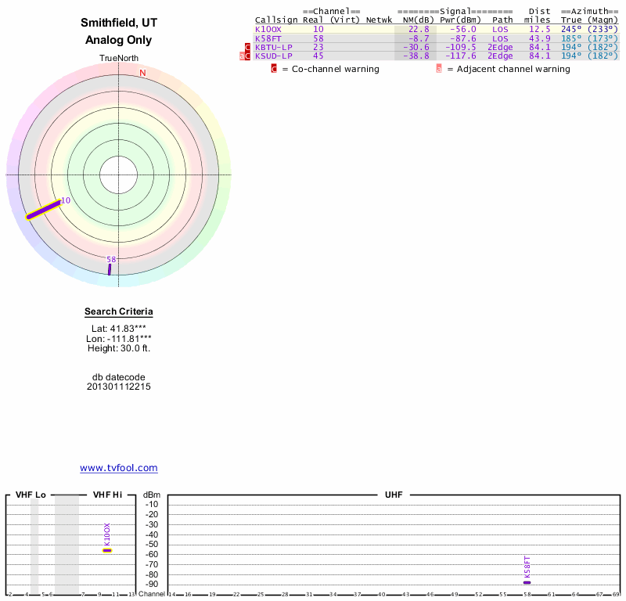Select the K10OX callsign in the table

268,29
